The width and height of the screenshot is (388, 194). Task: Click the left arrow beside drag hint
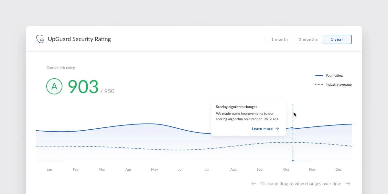click(254, 184)
